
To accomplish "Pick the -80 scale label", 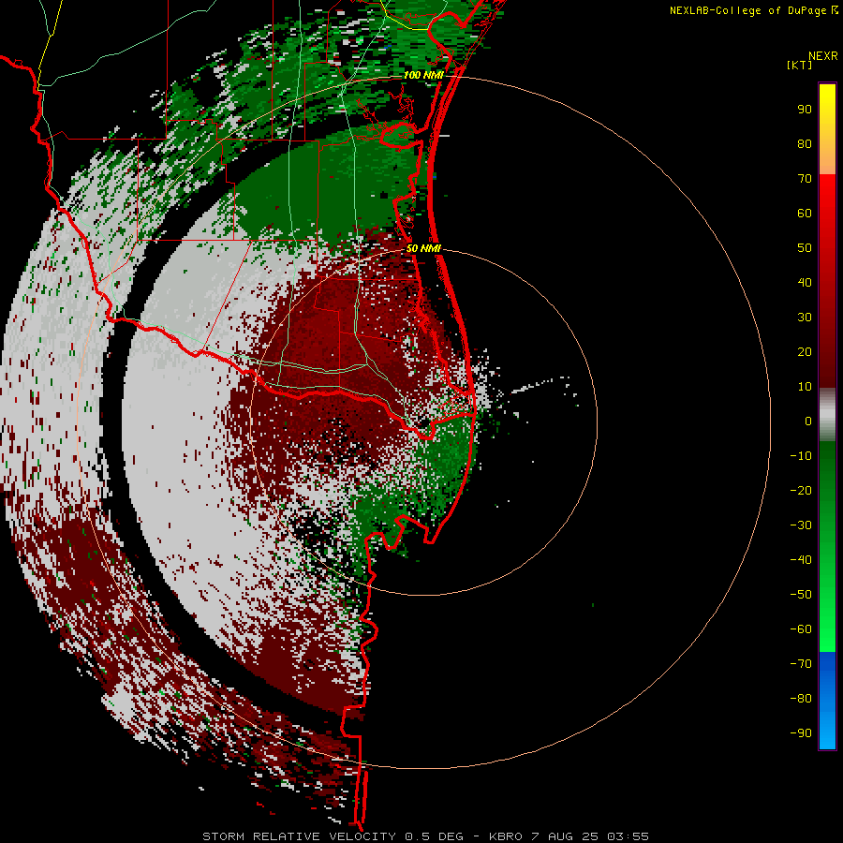I will click(x=801, y=699).
